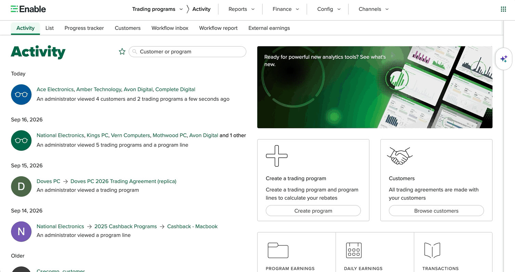Image resolution: width=515 pixels, height=272 pixels.
Task: Open the Mothwood PC link
Action: pos(170,135)
